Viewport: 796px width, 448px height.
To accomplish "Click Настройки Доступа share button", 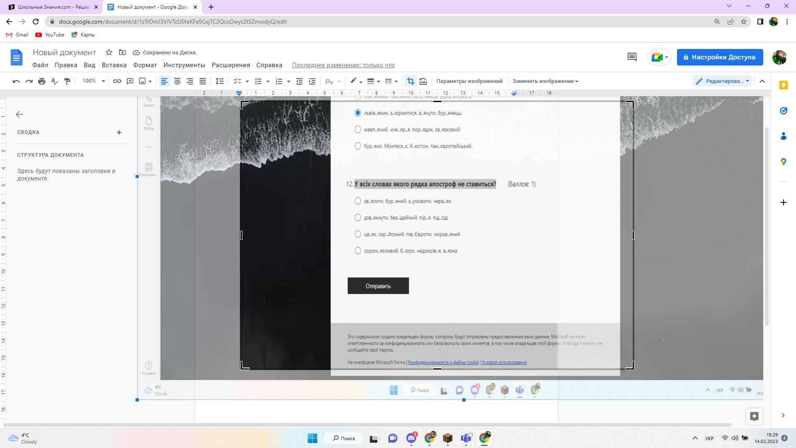I will [x=720, y=57].
